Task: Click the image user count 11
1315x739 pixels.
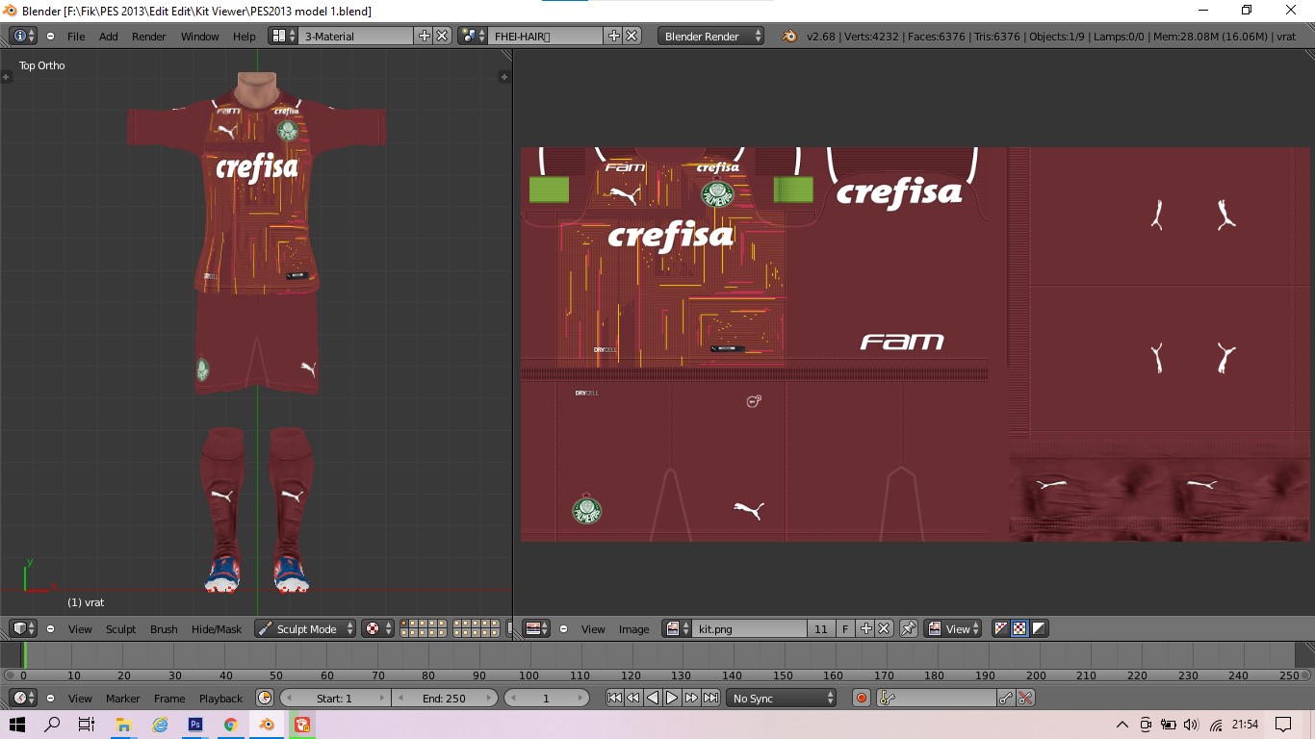Action: (820, 628)
